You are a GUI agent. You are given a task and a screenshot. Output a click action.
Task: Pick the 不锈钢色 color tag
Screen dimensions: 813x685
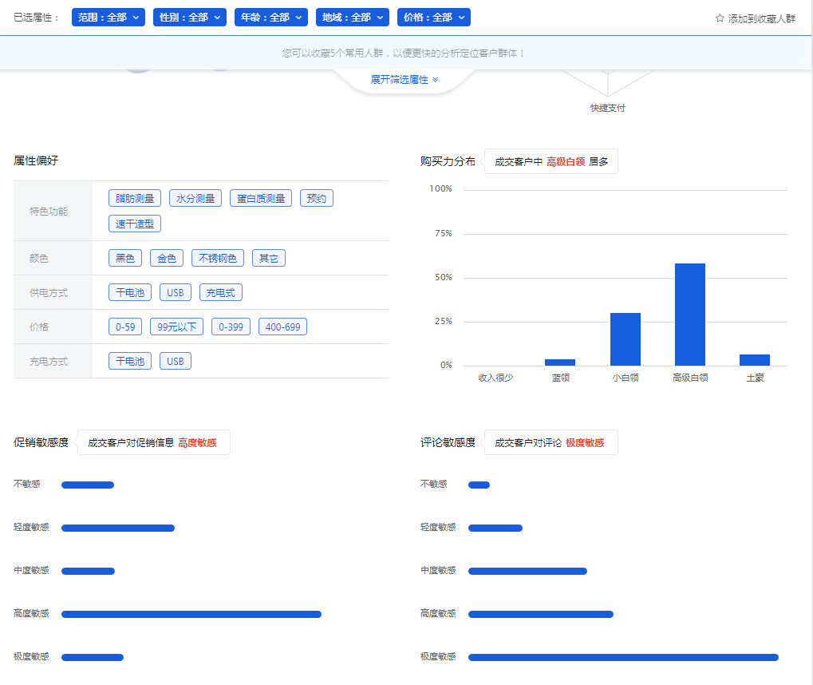[x=218, y=259]
